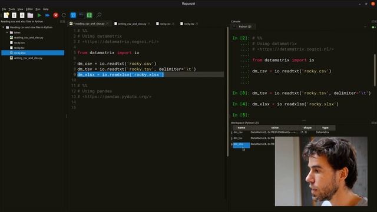Screen dimensions: 377x212
Task: Open the Run menu
Action: 38,9
